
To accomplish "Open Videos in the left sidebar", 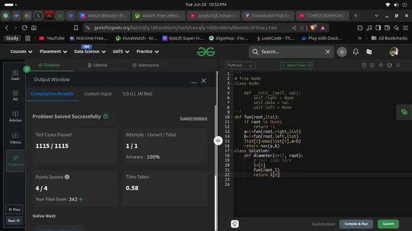I will coord(15,138).
